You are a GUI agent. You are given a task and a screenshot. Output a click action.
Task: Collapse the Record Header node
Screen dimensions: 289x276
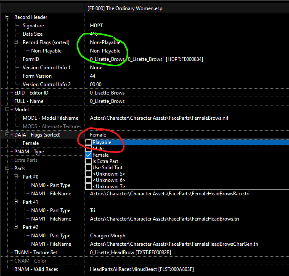point(8,17)
